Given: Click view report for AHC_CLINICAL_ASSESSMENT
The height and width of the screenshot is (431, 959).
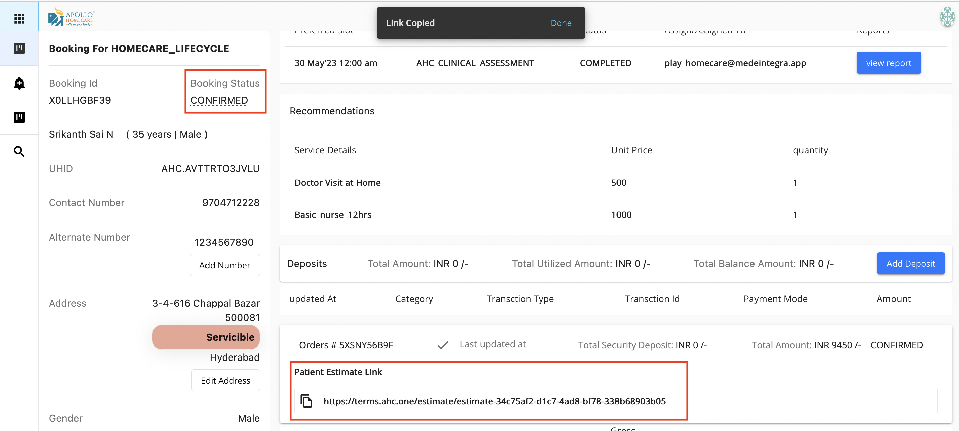Looking at the screenshot, I should click(888, 62).
